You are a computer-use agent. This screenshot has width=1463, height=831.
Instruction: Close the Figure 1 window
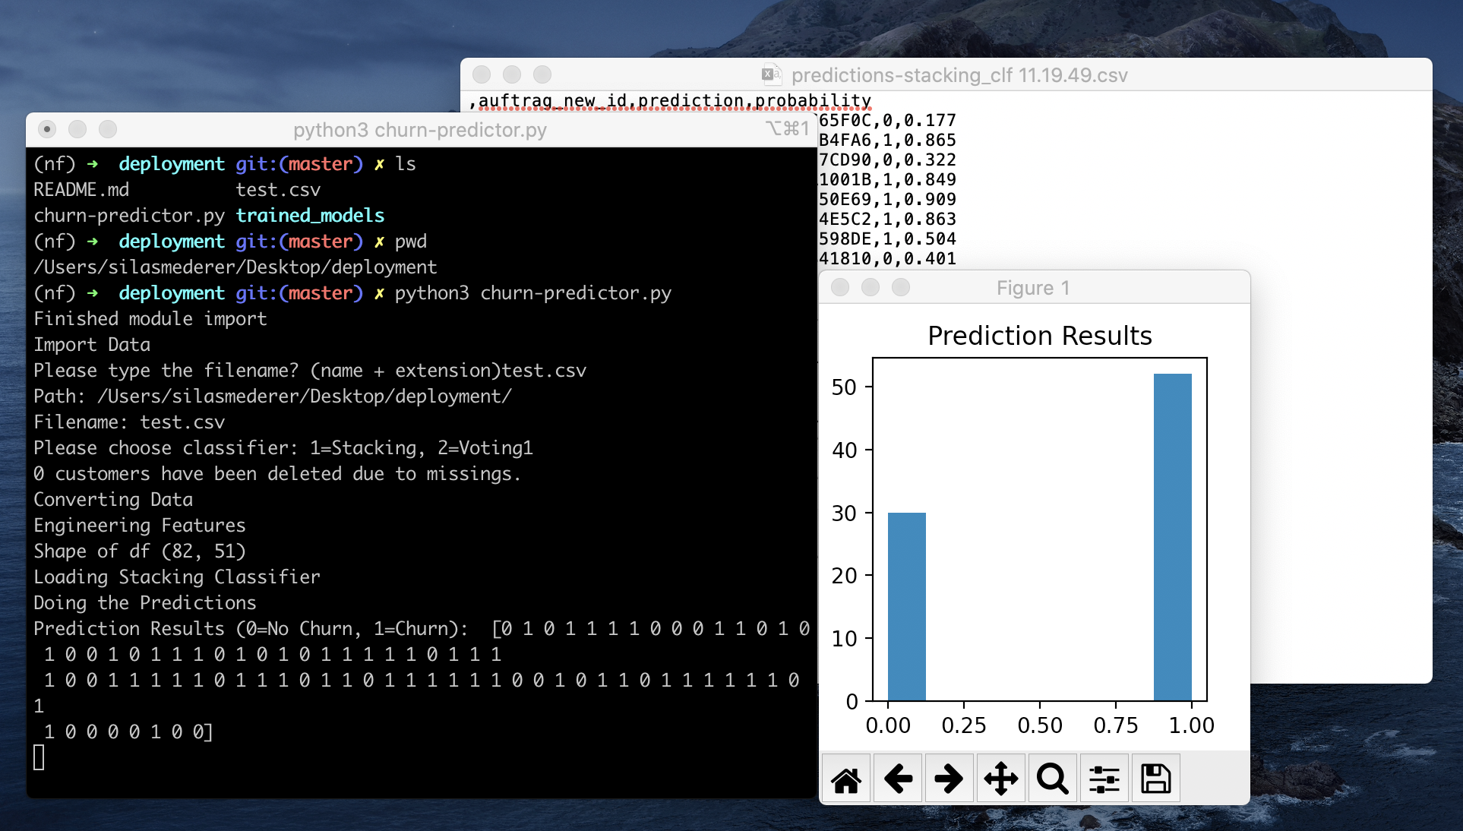840,287
